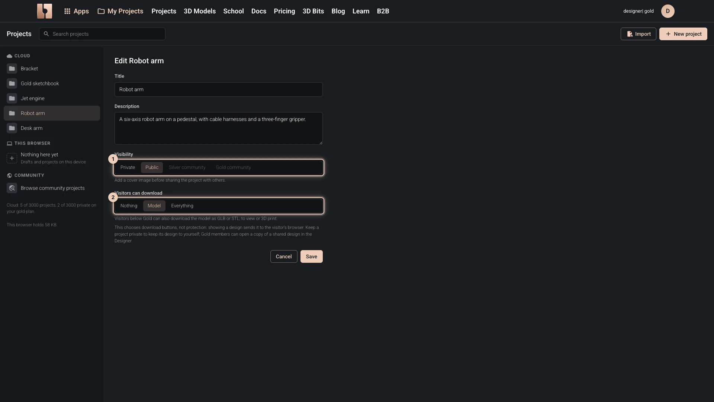Click the Import file icon
714x402 pixels.
coord(630,34)
